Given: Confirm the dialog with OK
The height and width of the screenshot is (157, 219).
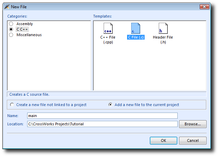Looking at the screenshot, I should click(x=163, y=140).
